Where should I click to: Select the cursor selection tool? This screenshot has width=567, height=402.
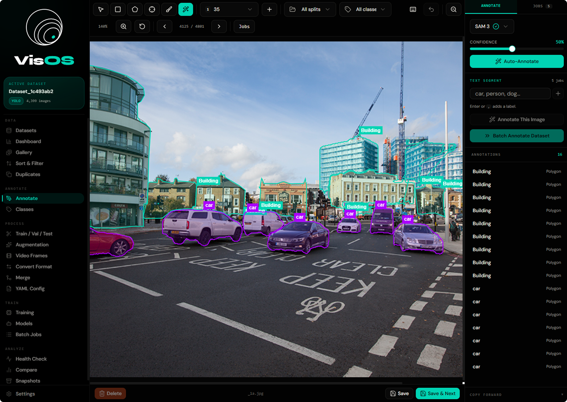[x=100, y=9]
